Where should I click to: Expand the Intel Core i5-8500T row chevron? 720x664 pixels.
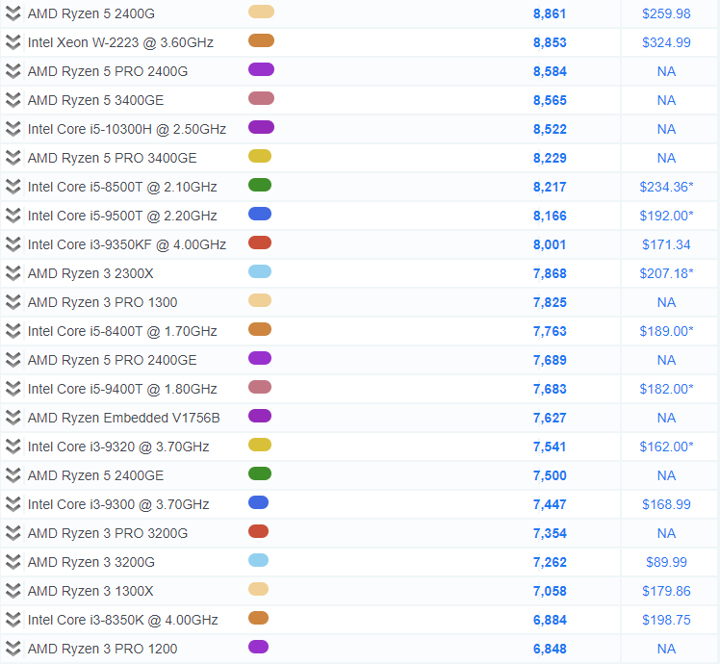pos(13,187)
